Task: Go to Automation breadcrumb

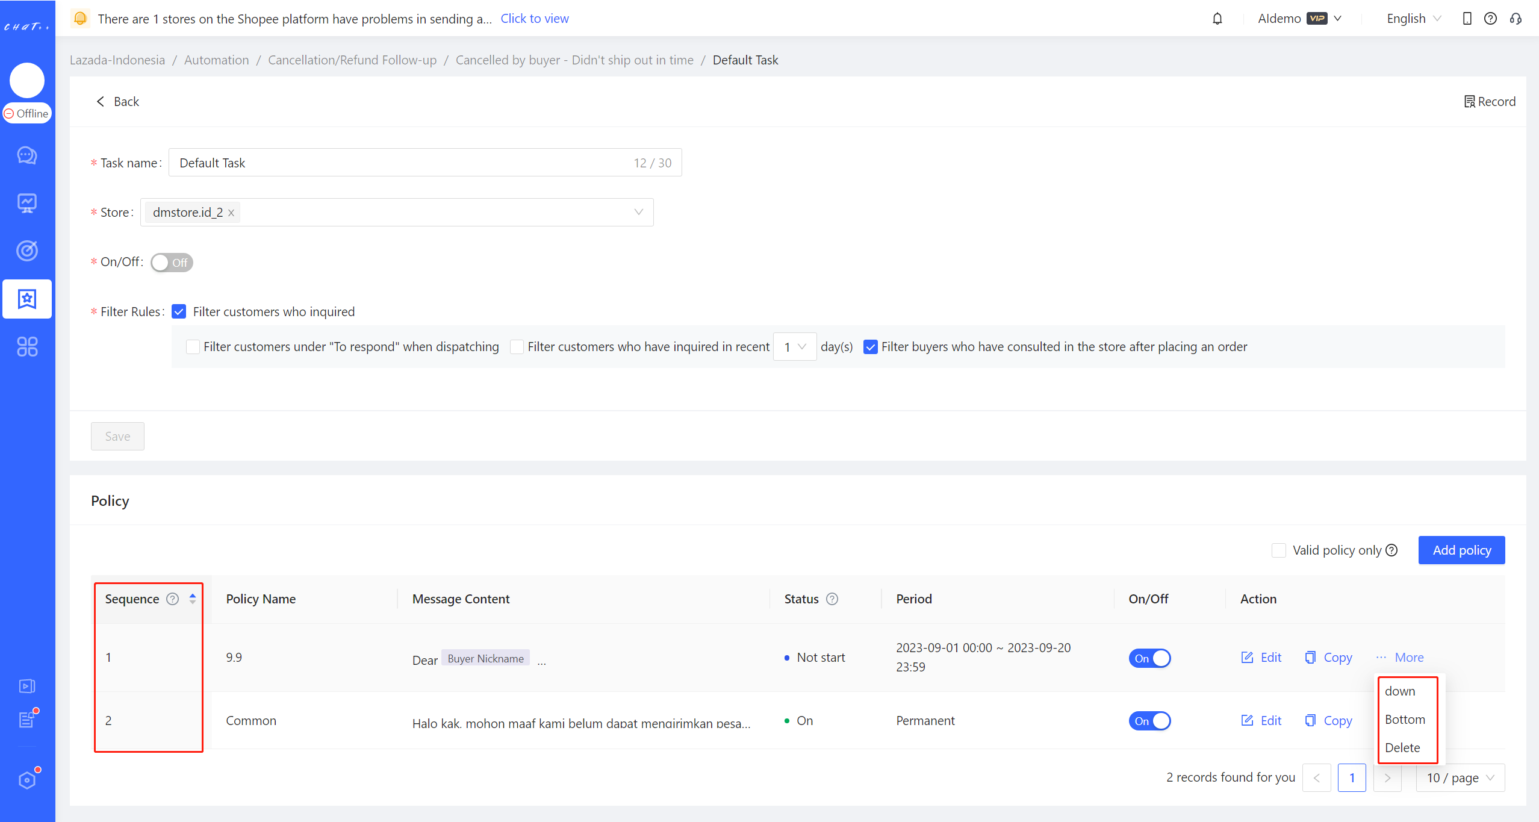Action: [217, 60]
